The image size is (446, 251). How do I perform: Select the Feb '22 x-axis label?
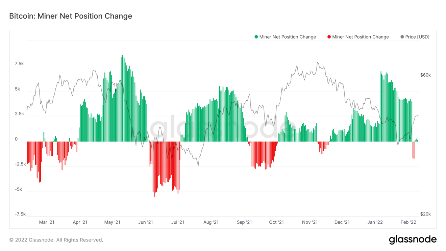click(x=408, y=222)
